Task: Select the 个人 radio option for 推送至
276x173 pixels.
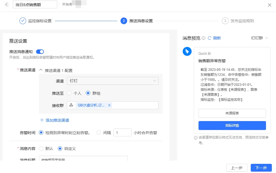Action: tap(69, 93)
